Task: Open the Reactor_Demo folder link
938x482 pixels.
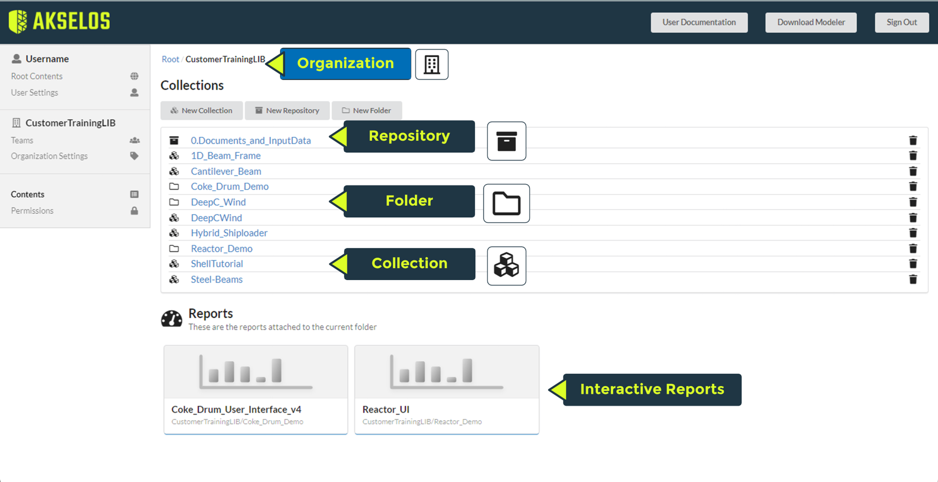Action: 221,248
